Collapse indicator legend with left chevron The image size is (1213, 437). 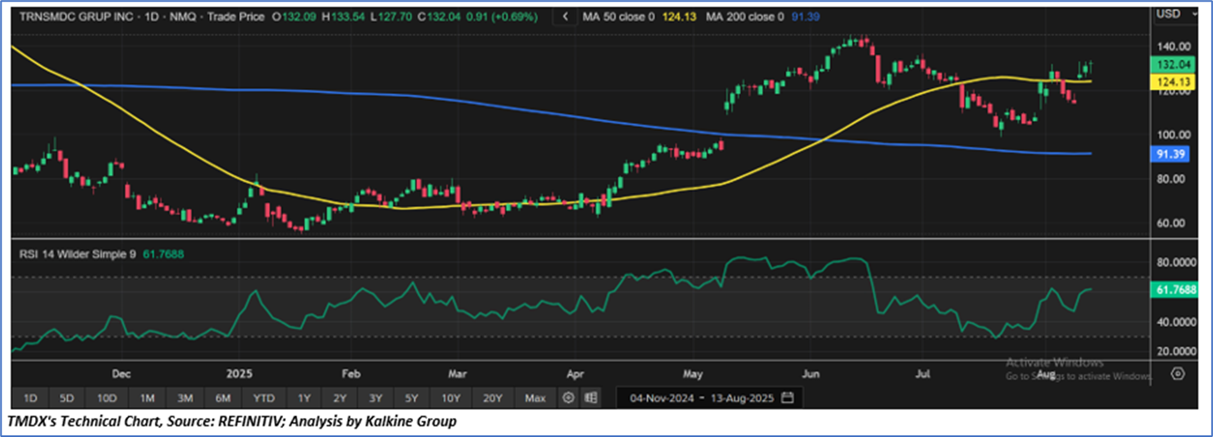pyautogui.click(x=566, y=16)
